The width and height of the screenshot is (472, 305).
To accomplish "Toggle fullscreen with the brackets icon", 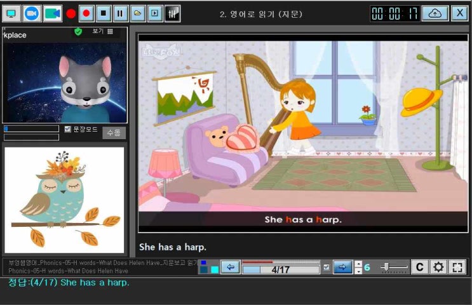I will tap(457, 267).
